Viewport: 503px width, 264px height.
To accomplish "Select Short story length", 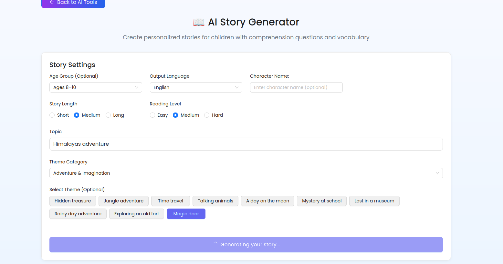I will click(52, 115).
